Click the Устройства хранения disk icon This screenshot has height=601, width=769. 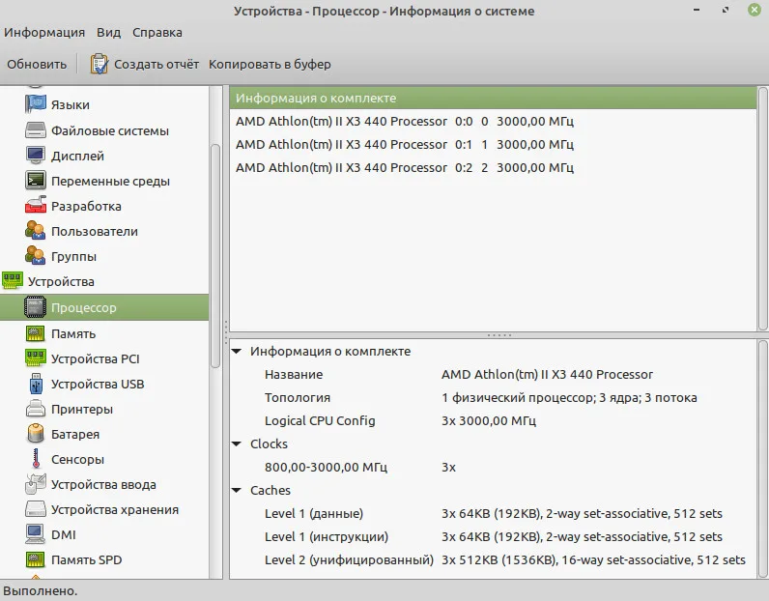[x=36, y=509]
